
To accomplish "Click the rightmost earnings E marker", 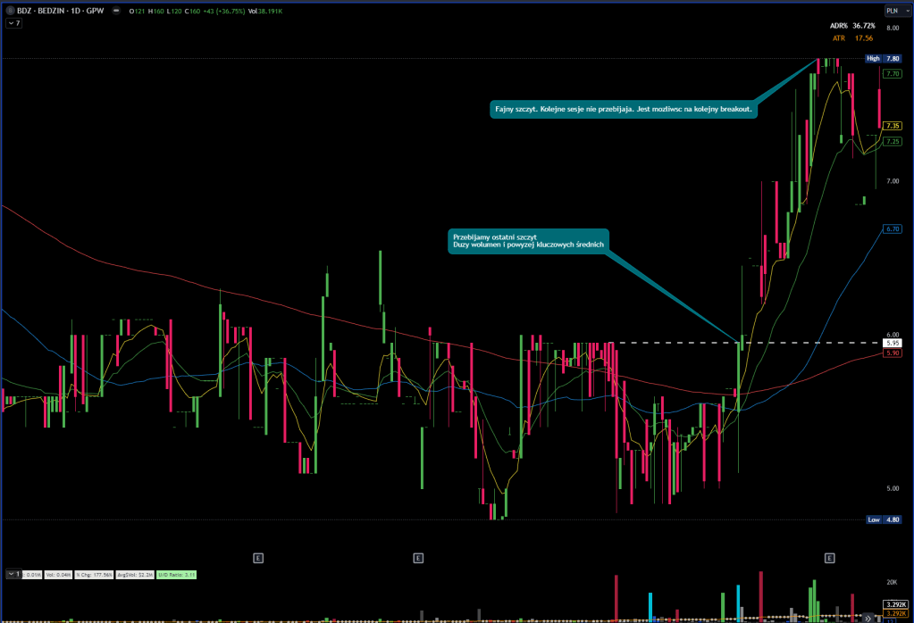I will tap(829, 558).
